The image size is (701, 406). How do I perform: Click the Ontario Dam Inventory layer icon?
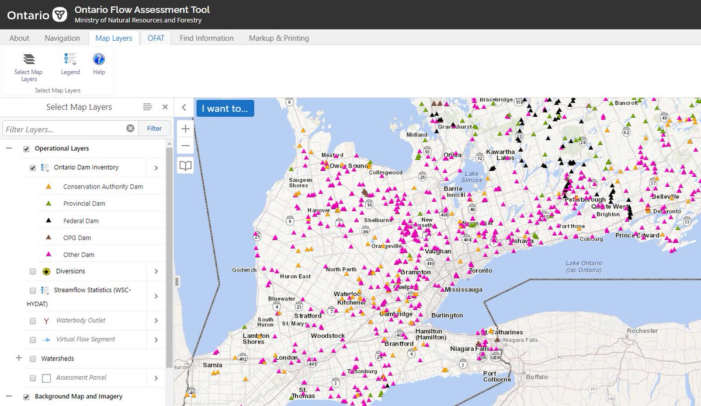click(45, 167)
